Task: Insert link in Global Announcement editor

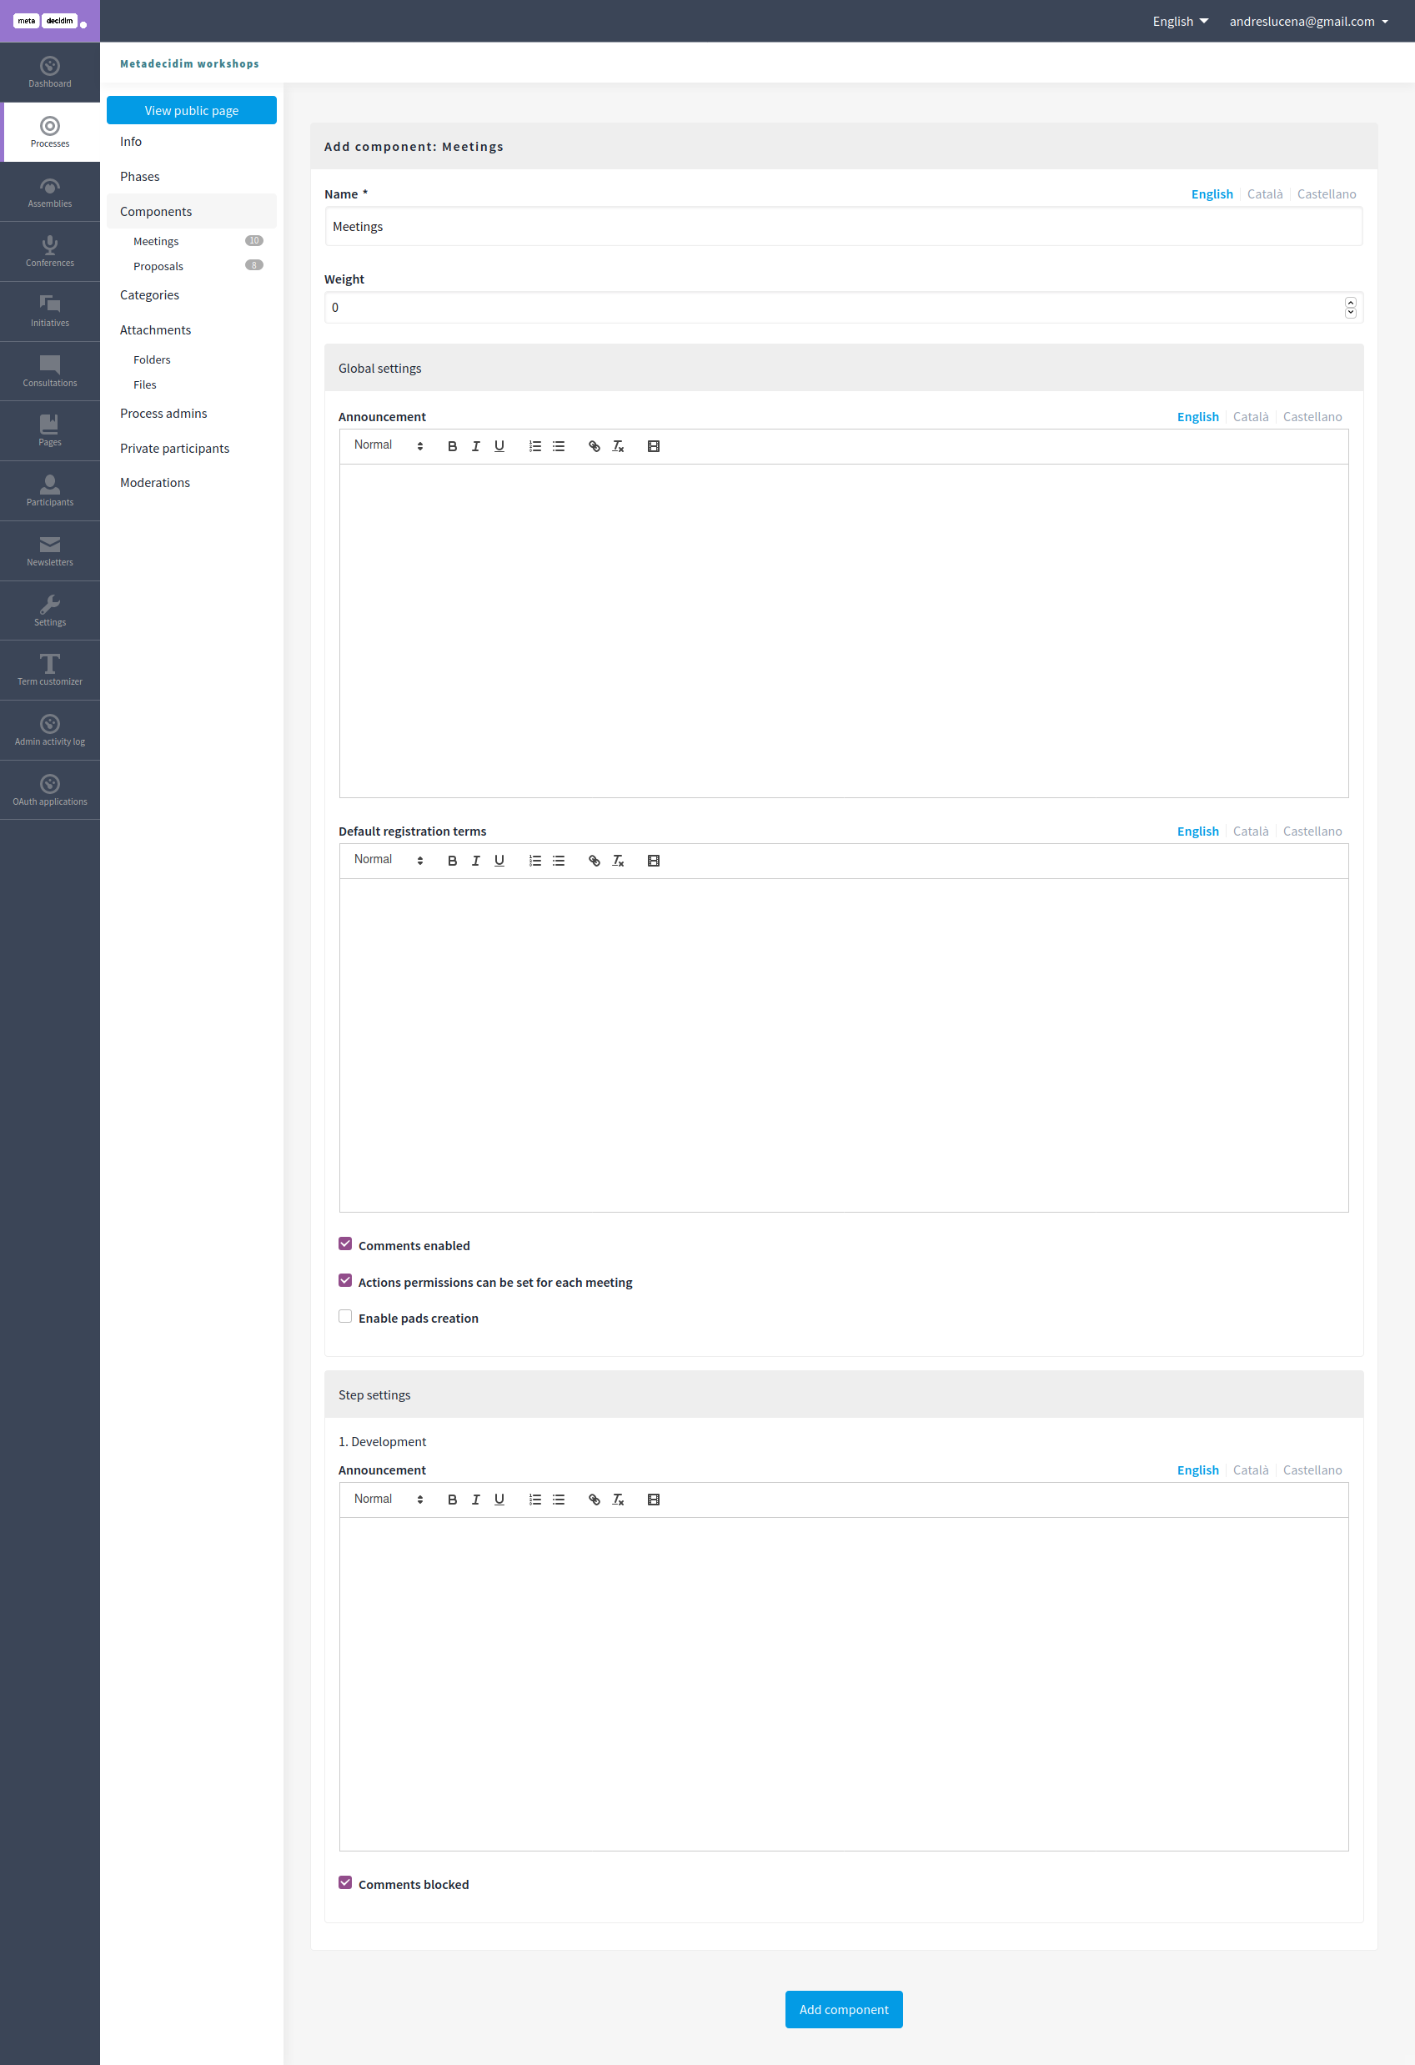Action: click(595, 446)
